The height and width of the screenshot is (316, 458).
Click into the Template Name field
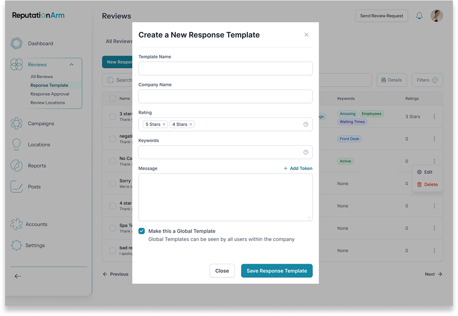[x=225, y=68]
